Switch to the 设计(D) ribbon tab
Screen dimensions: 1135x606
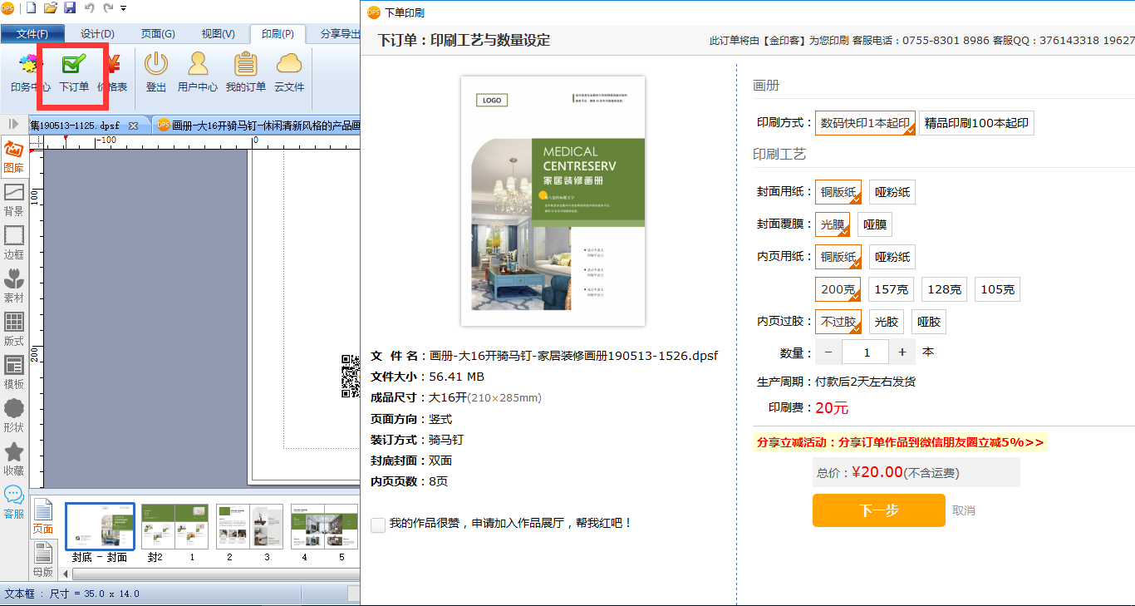coord(97,34)
